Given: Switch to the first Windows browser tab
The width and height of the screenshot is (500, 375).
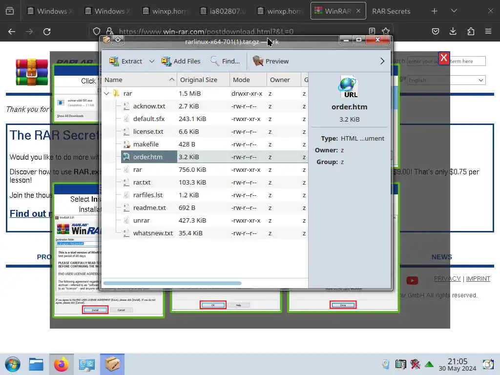Looking at the screenshot, I should coord(48,11).
